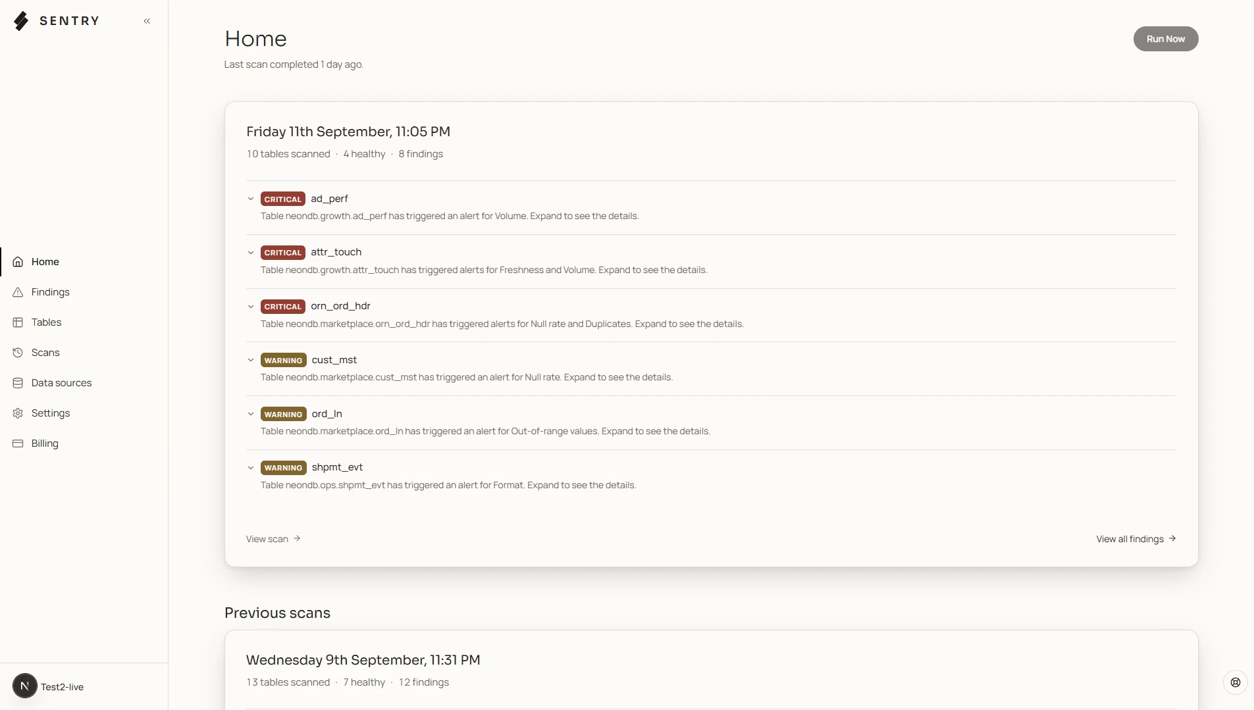Go to Billing in sidebar
1254x710 pixels.
tap(84, 444)
